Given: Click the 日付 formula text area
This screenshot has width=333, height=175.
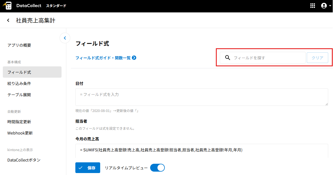Looking at the screenshot, I should click(x=201, y=97).
